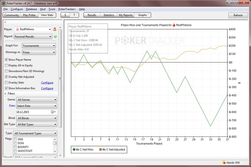The width and height of the screenshot is (251, 167).
Task: Open the calendar picker beside 18.12.2015
Action: pyautogui.click(x=52, y=112)
